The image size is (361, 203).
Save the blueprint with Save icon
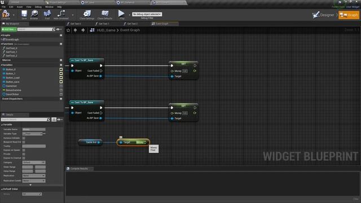pyautogui.click(x=24, y=15)
